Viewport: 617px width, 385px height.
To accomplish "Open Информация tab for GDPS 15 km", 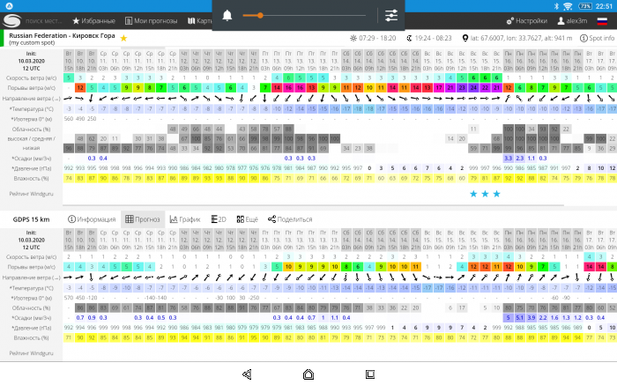I will tap(92, 219).
